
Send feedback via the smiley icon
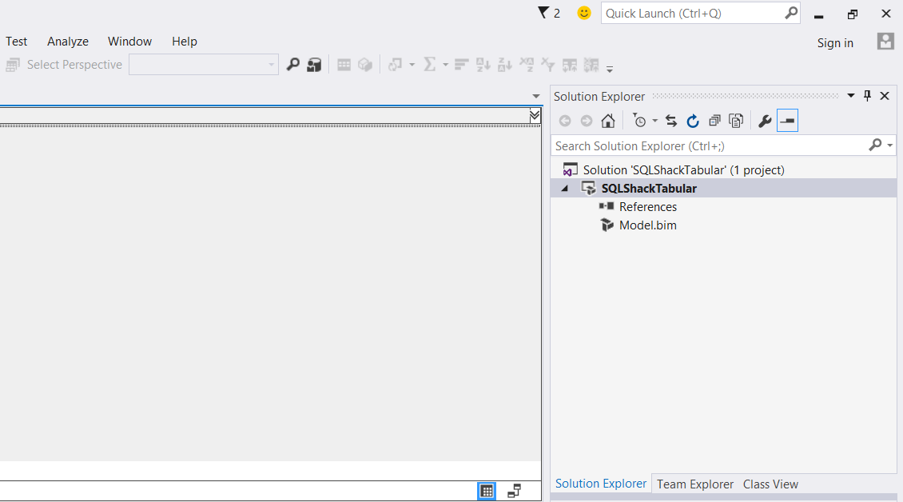[x=584, y=13]
